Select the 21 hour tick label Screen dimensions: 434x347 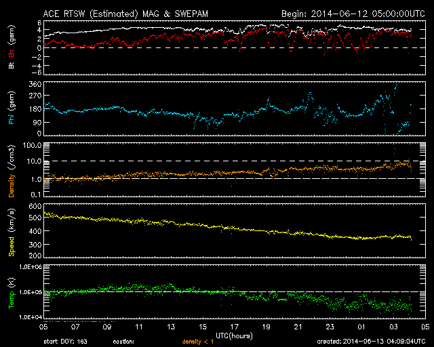click(x=298, y=327)
